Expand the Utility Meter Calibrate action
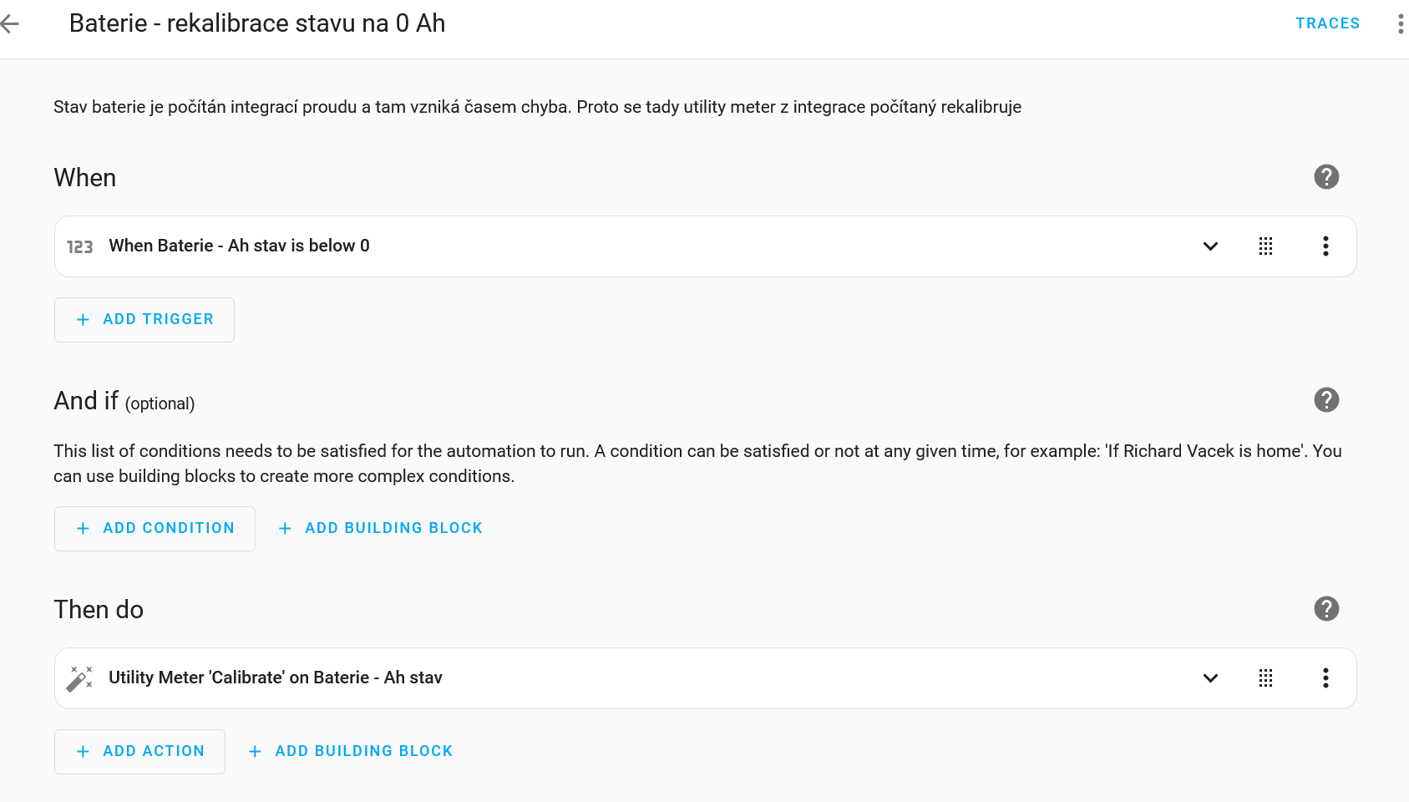The height and width of the screenshot is (802, 1409). tap(1210, 678)
